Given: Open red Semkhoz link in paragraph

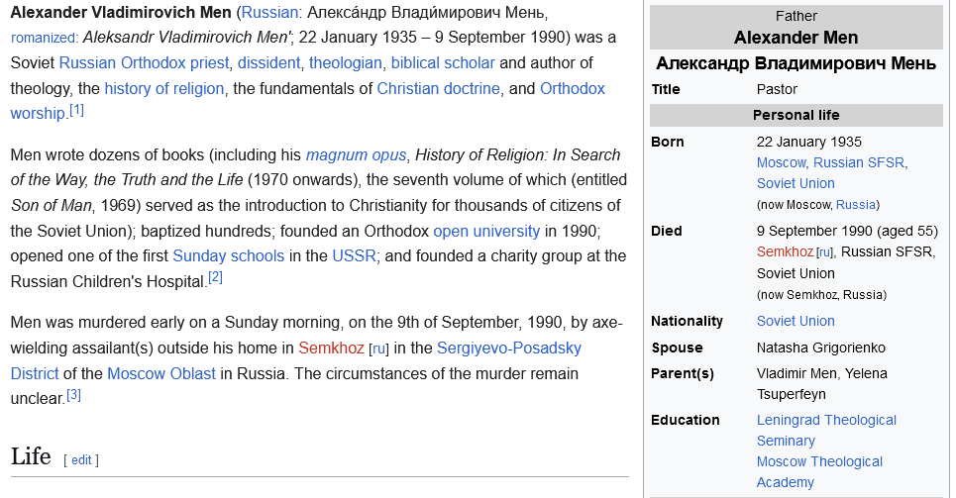Looking at the screenshot, I should tap(331, 349).
